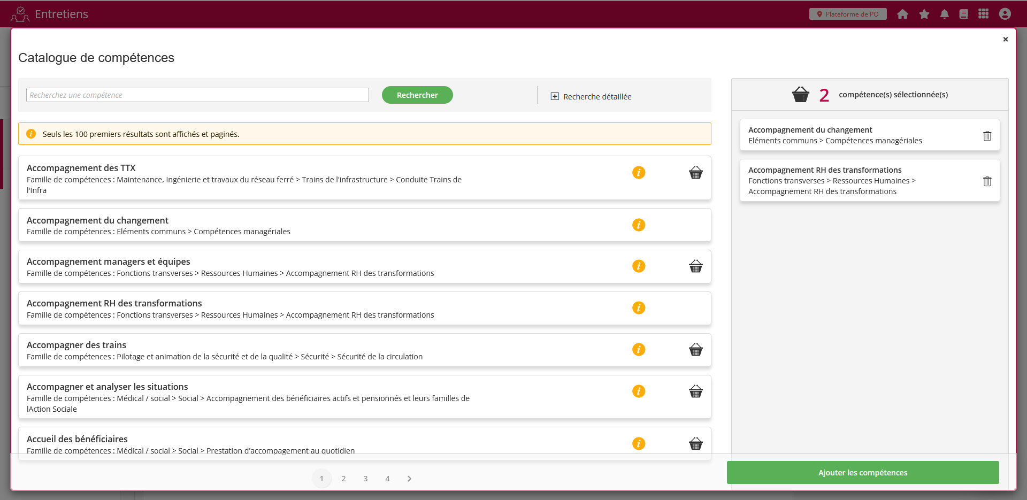Click the Rechercher button

[x=417, y=95]
